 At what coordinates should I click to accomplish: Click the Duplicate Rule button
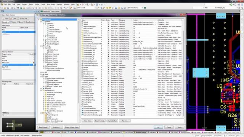tap(112, 121)
